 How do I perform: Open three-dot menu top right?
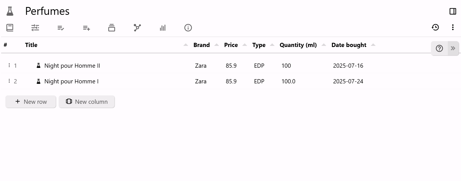453,27
